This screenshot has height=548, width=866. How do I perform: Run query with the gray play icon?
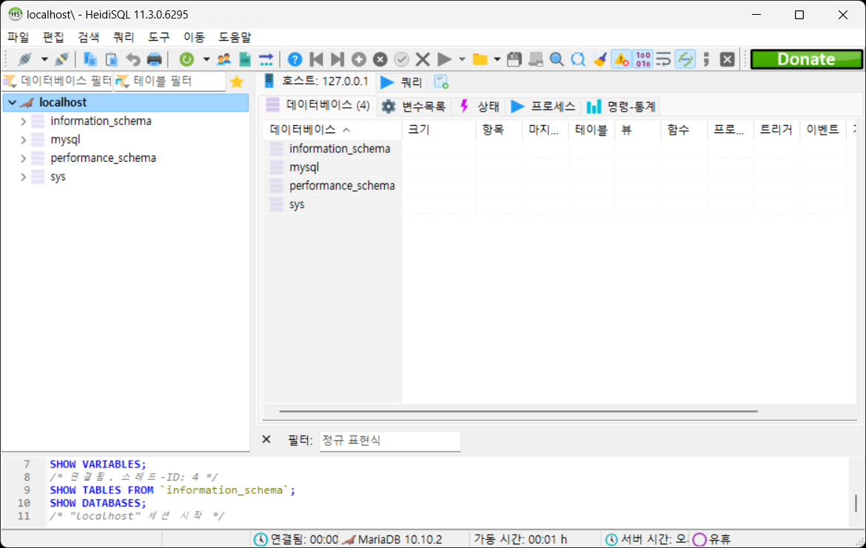point(444,59)
